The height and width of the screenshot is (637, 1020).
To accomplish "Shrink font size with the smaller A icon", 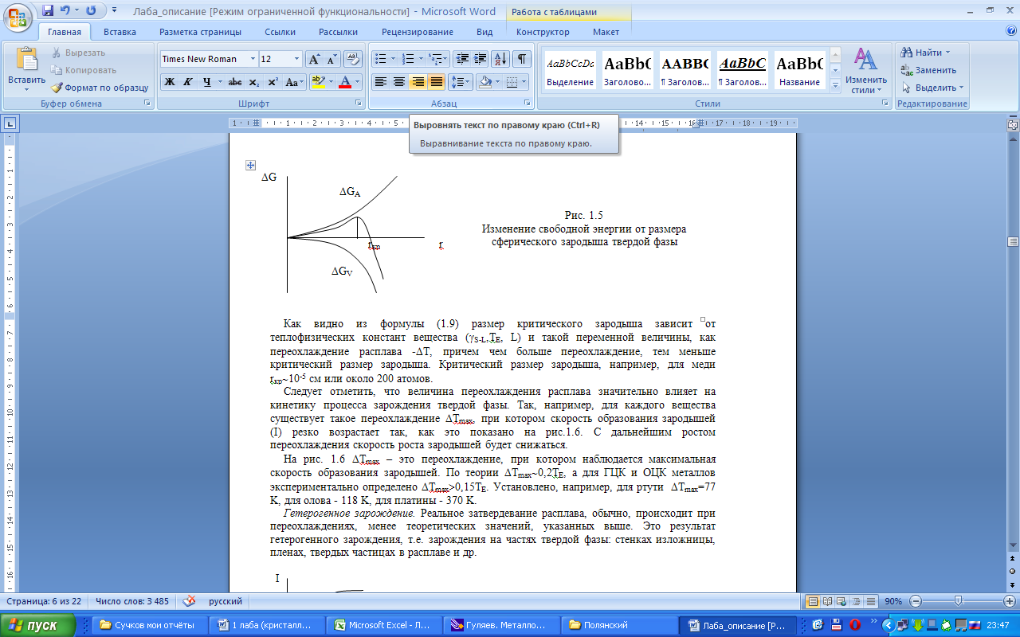I will 331,59.
